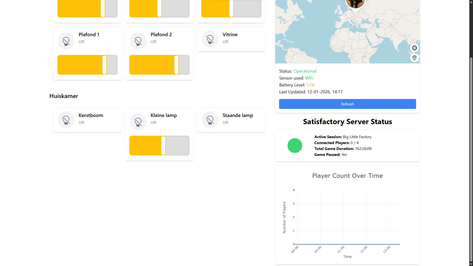This screenshot has width=473, height=266.
Task: Open the map settings gear icon
Action: [414, 48]
